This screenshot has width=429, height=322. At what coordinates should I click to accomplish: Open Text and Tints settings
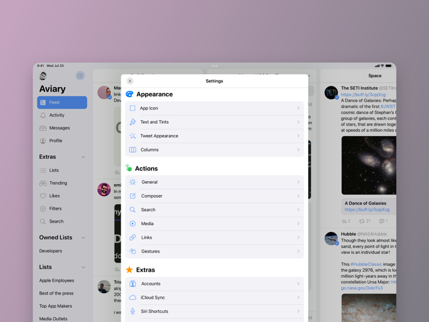point(214,122)
